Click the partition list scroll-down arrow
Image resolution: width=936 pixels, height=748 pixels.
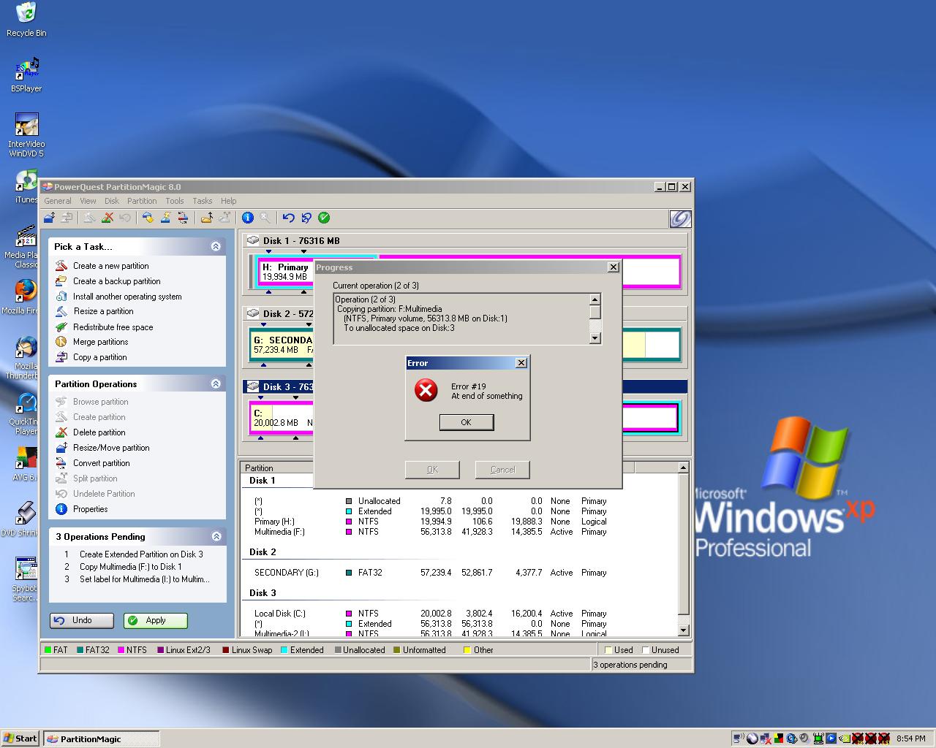[x=684, y=630]
